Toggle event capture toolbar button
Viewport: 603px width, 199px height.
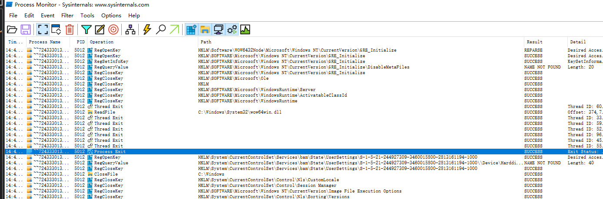pyautogui.click(x=43, y=29)
